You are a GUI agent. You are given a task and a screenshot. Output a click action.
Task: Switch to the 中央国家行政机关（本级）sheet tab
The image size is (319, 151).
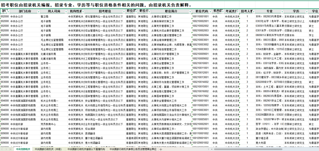click(48, 149)
